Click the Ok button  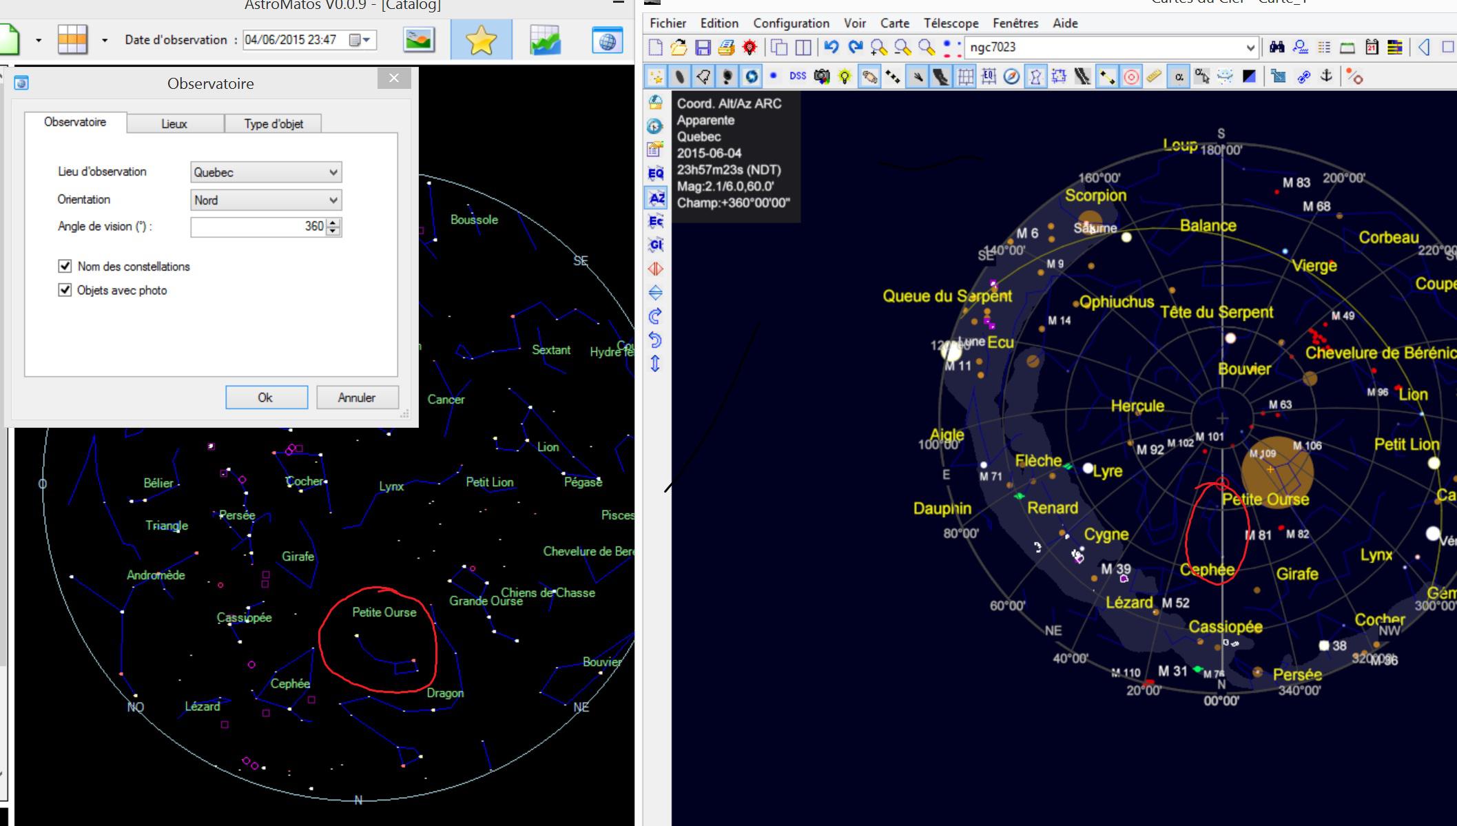point(266,397)
